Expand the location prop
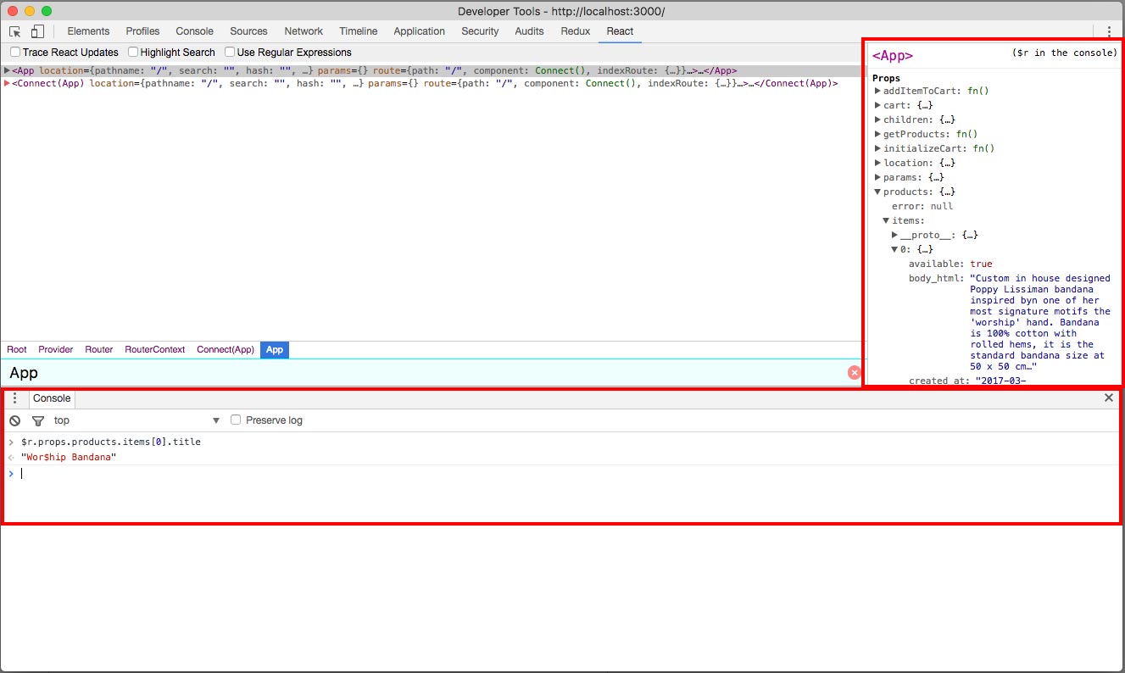This screenshot has height=673, width=1125. 877,163
